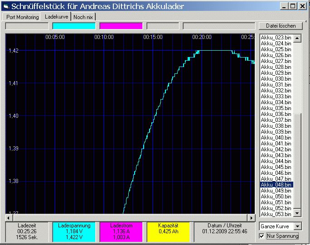Image resolution: width=310 pixels, height=245 pixels.
Task: Select Akku_040.bin in file list
Action: click(276, 138)
